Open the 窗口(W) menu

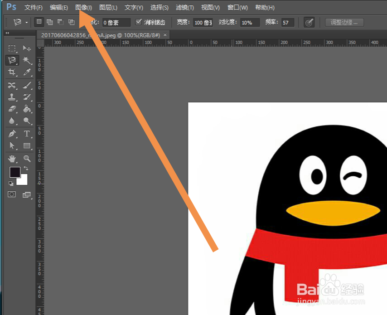point(237,8)
